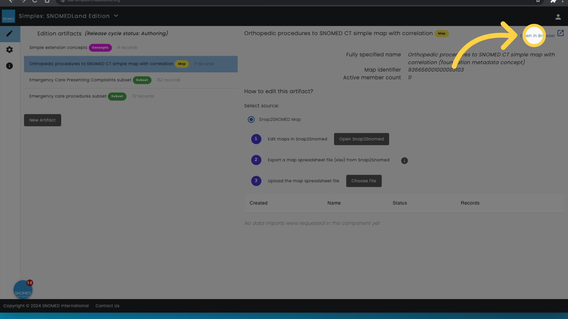Open the user account profile icon
The image size is (568, 319).
558,17
